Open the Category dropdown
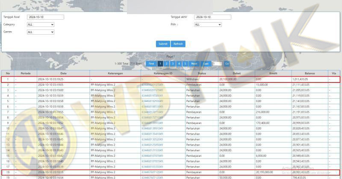Viewport: 342px width, 179px height. pyautogui.click(x=40, y=24)
